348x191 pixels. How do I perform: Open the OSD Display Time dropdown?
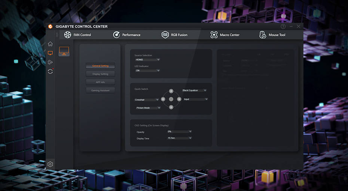click(180, 138)
